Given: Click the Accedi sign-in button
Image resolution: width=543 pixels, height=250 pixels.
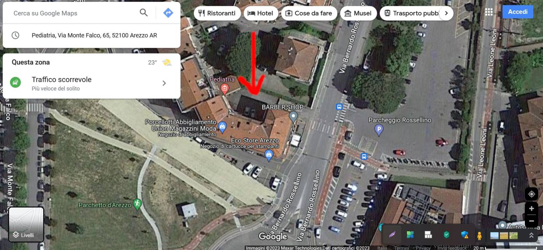Looking at the screenshot, I should pos(518,12).
